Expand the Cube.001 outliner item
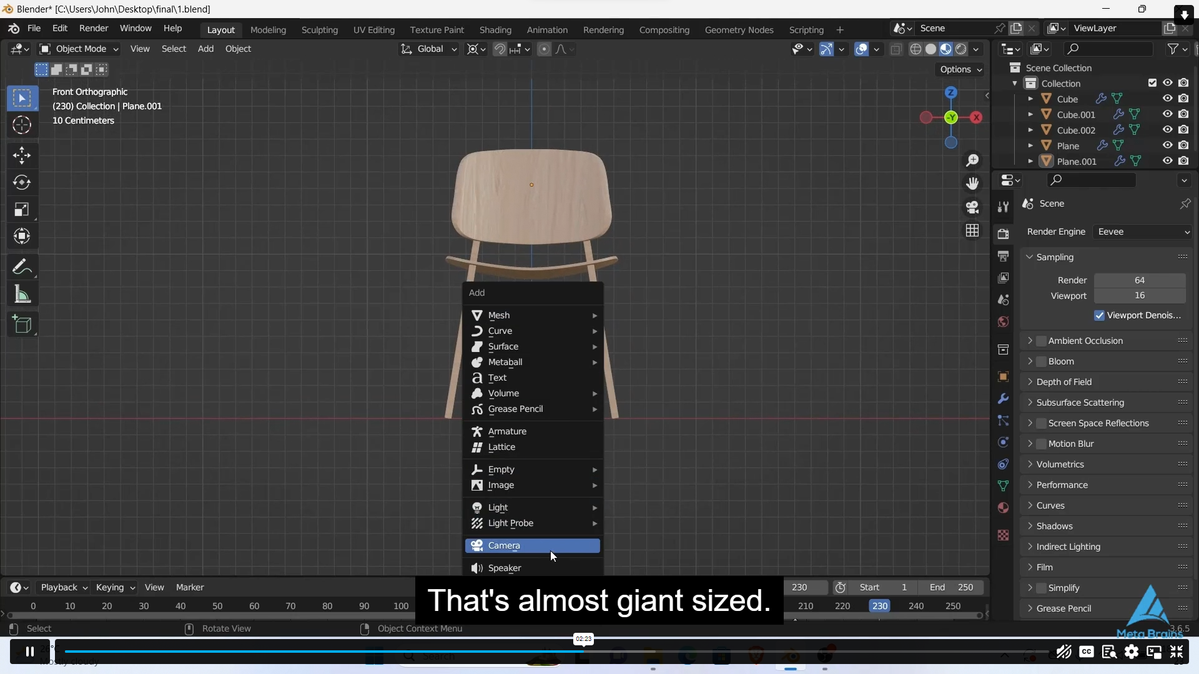The width and height of the screenshot is (1199, 674). 1032,114
